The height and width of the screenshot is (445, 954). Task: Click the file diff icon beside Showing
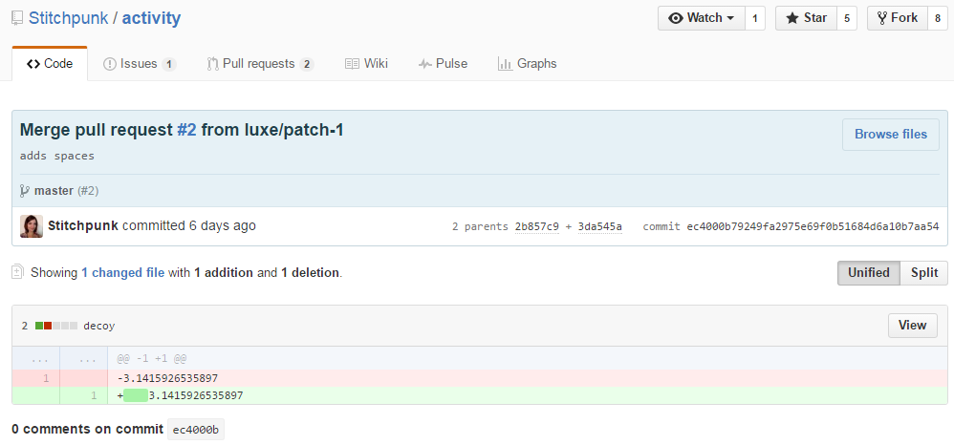[x=17, y=272]
